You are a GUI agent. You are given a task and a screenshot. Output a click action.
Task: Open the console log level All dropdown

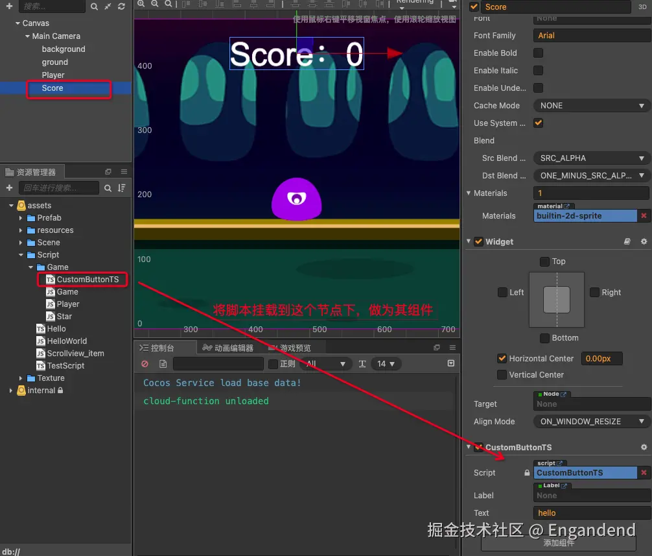click(x=326, y=364)
